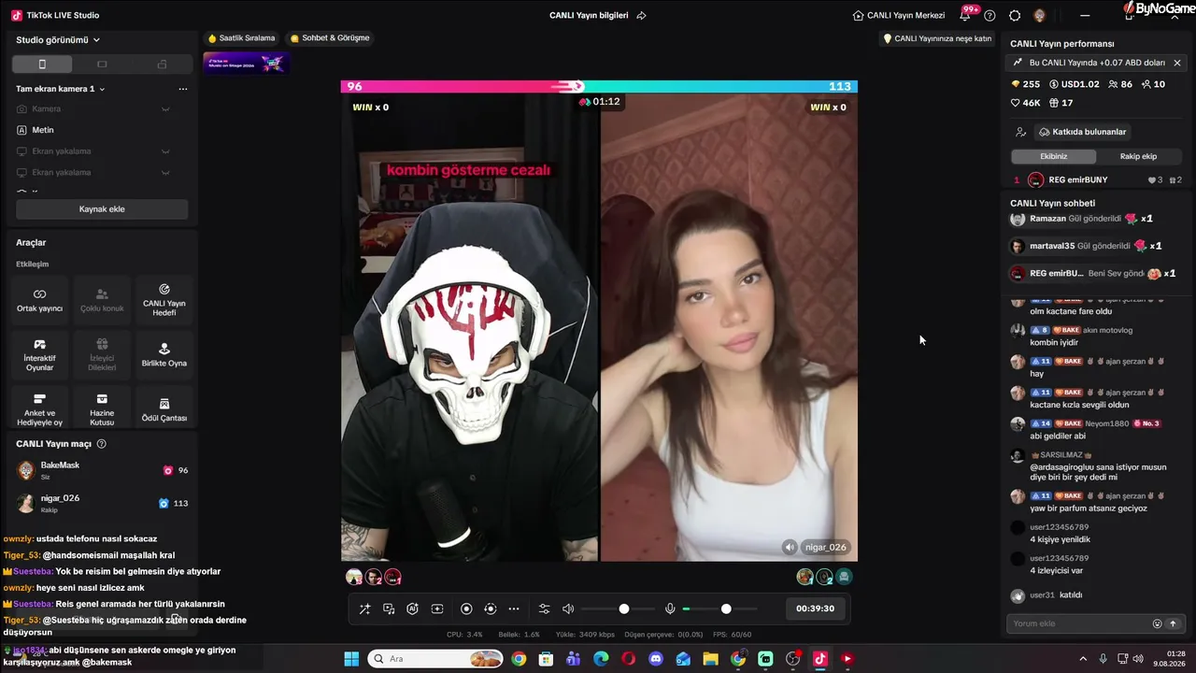The image size is (1196, 673).
Task: Open Ödül Çantası tool
Action: 164,408
